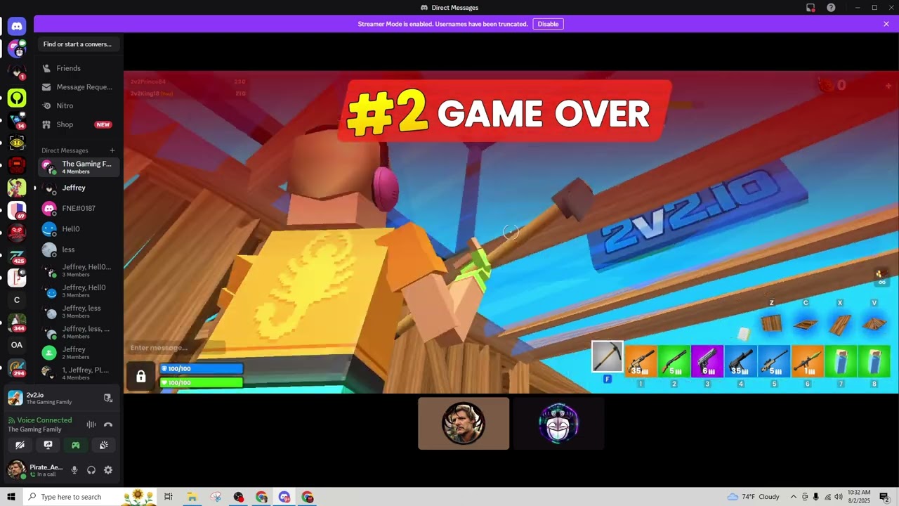Click the blue shield bar 100/100

(202, 368)
